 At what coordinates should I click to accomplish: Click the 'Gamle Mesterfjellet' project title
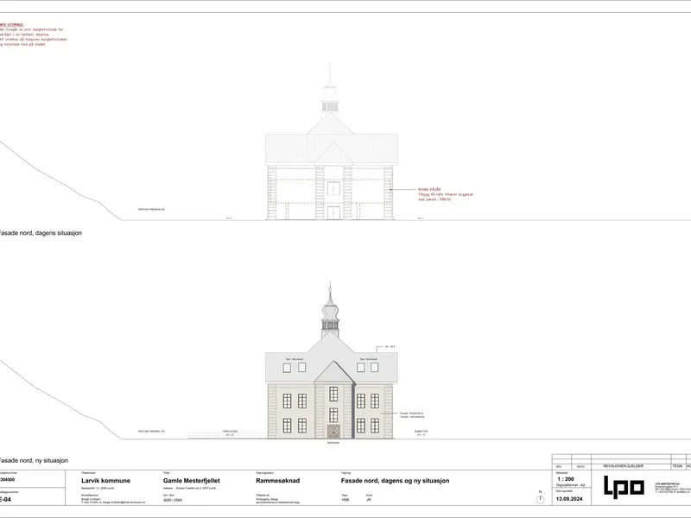coord(191,481)
